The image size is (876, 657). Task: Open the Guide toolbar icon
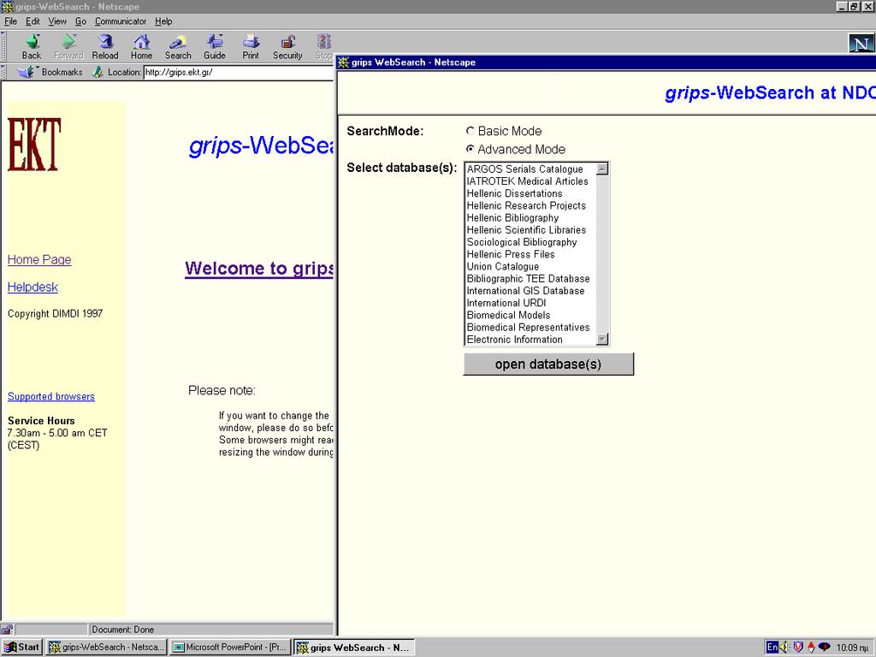pos(215,46)
